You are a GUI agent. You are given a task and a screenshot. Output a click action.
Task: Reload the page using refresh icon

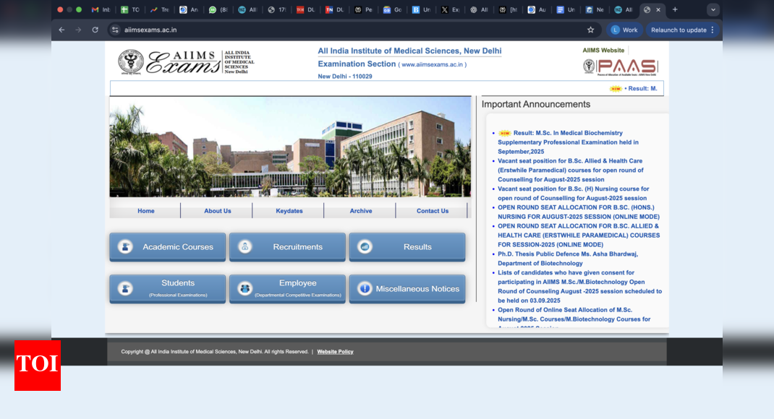95,30
